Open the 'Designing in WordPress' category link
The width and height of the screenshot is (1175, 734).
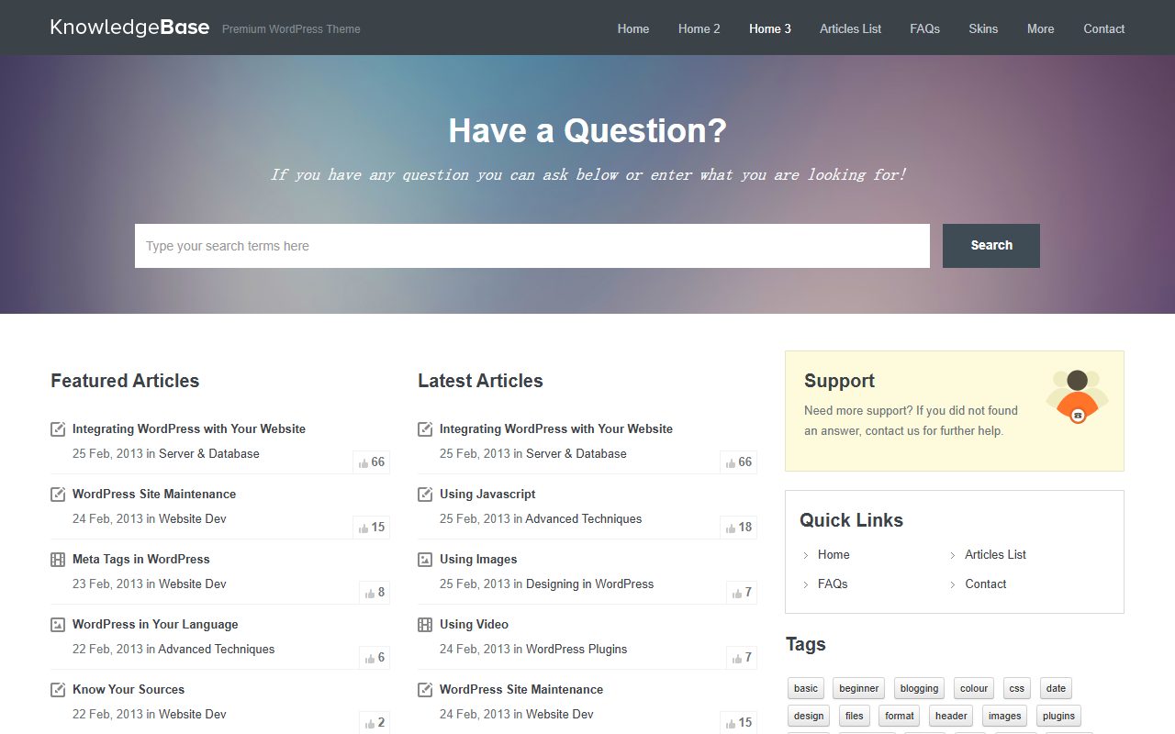click(x=590, y=584)
